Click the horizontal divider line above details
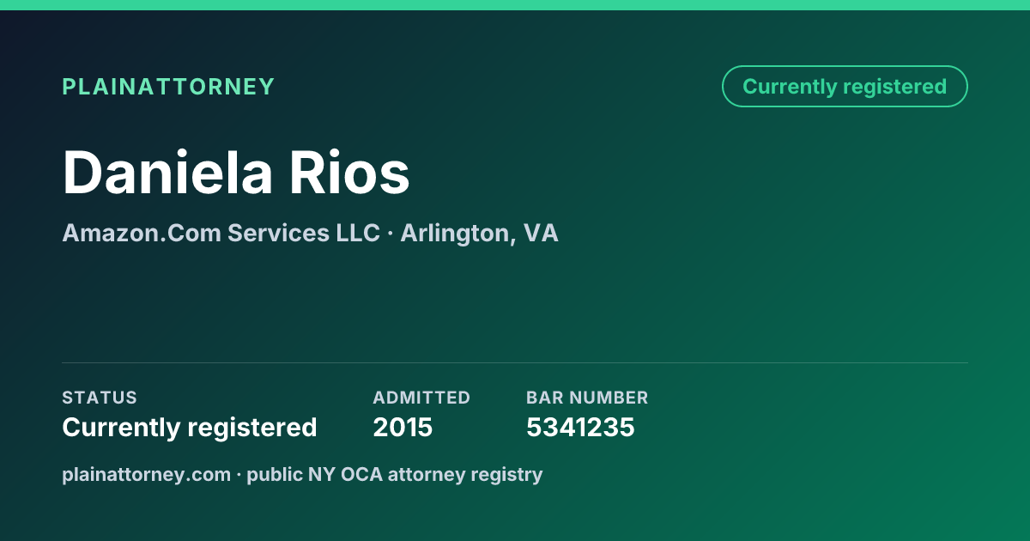 tap(515, 362)
